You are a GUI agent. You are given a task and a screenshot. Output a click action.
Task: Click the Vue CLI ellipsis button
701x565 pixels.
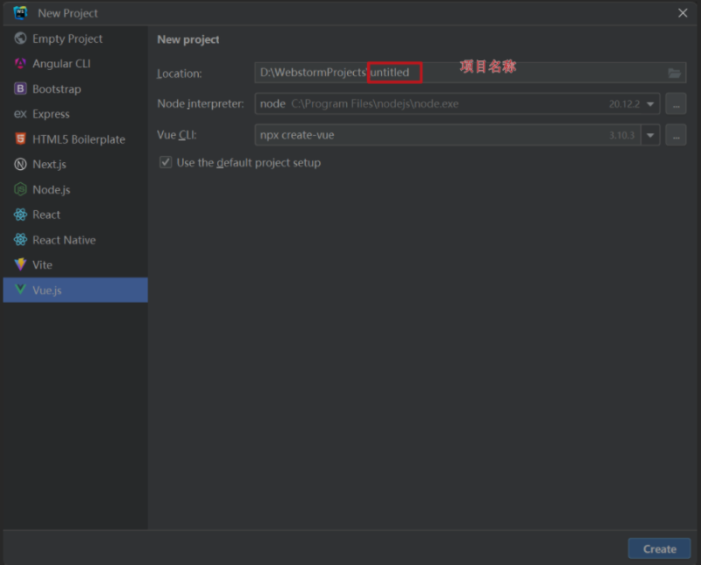tap(676, 136)
